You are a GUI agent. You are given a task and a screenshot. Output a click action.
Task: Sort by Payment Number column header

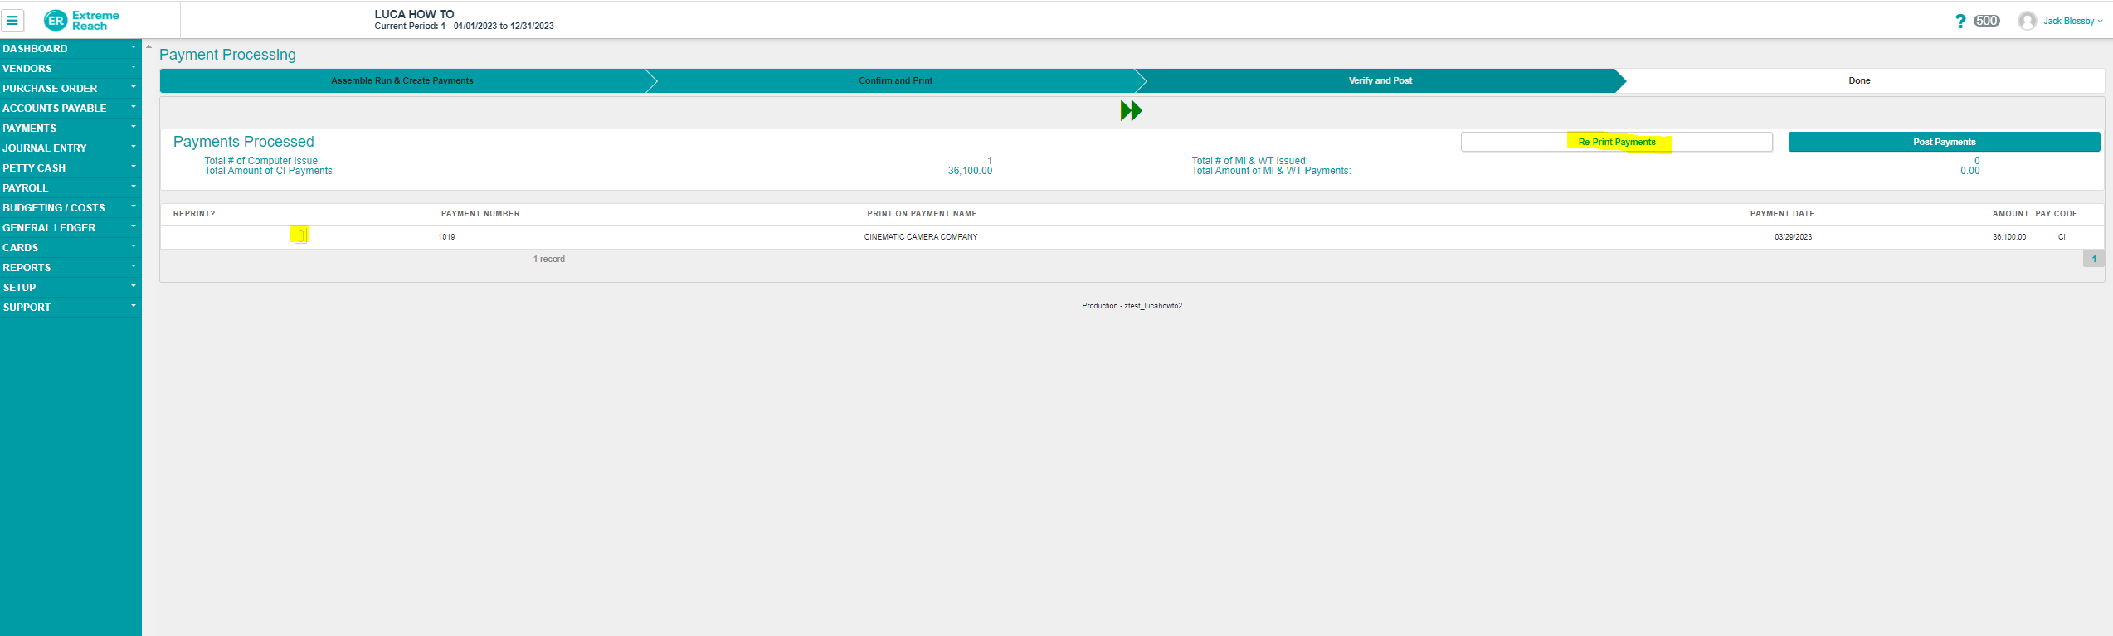[480, 214]
